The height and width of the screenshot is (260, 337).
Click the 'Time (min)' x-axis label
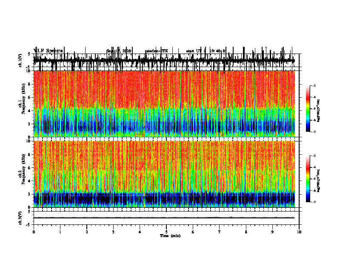pos(170,236)
